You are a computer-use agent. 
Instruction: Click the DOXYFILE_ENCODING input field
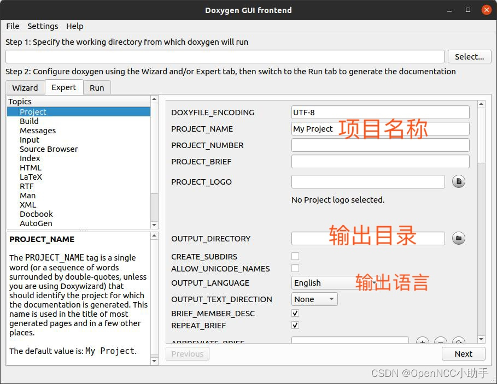(x=381, y=113)
